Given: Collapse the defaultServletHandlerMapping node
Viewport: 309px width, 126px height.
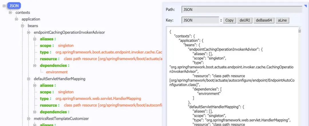Looking at the screenshot, I should pos(29,79).
